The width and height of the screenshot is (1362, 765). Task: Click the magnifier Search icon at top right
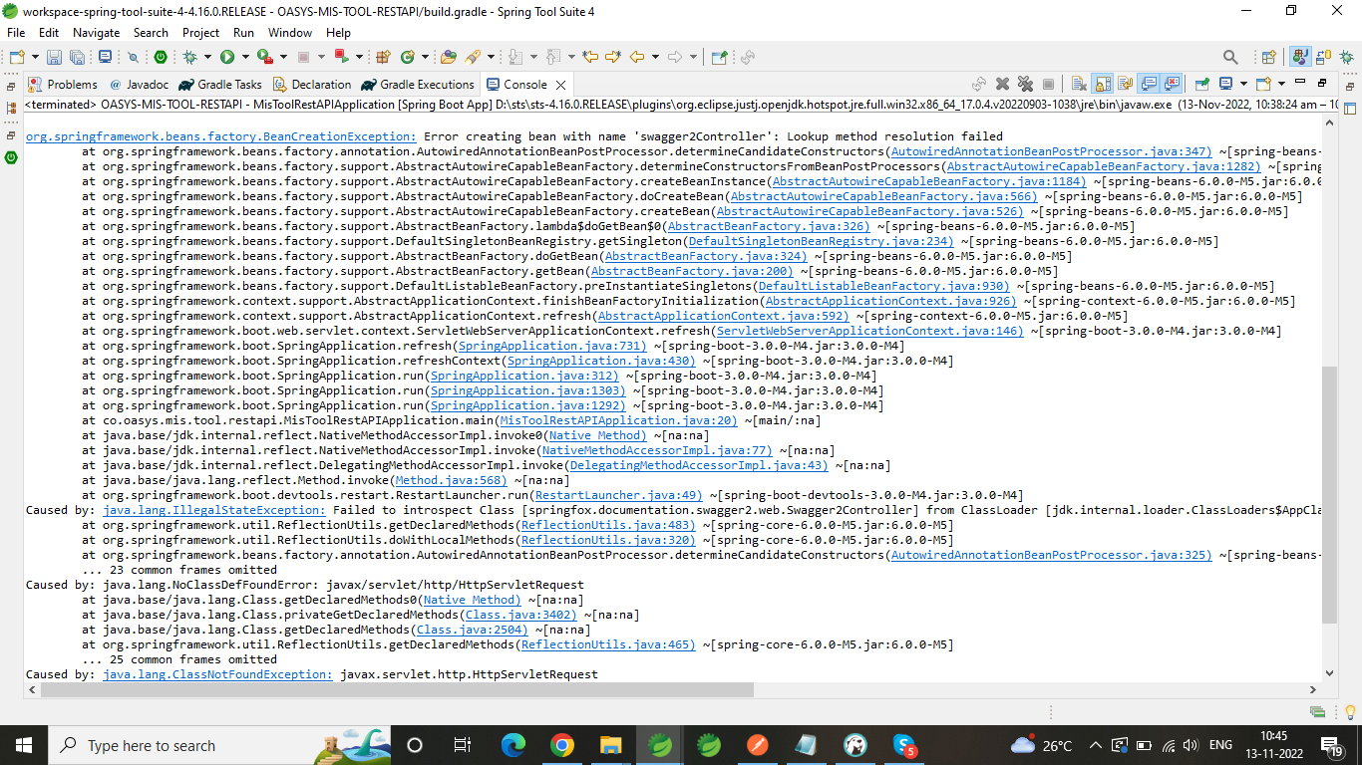coord(1230,58)
